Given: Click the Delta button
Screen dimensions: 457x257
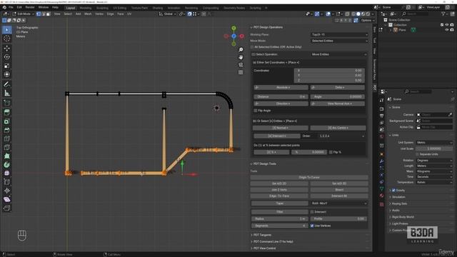Looking at the screenshot, I should coord(337,87).
